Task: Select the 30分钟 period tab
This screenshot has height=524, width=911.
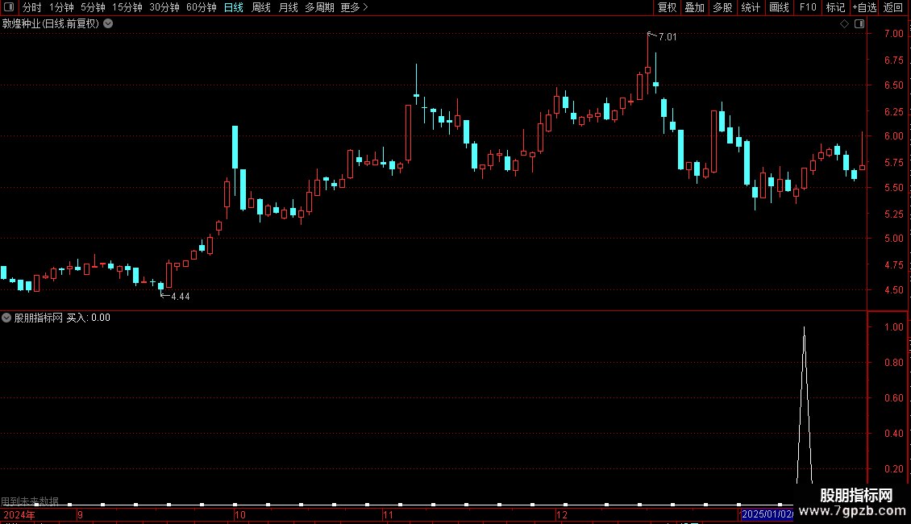Action: coord(164,7)
